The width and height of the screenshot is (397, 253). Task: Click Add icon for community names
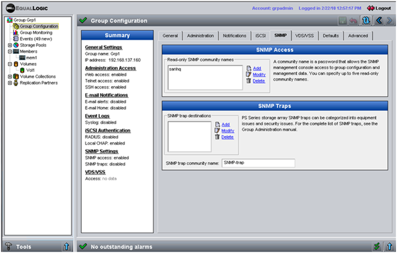(x=249, y=68)
